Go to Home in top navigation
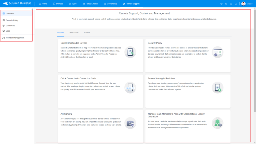This screenshot has width=256, height=144. (x=43, y=4)
